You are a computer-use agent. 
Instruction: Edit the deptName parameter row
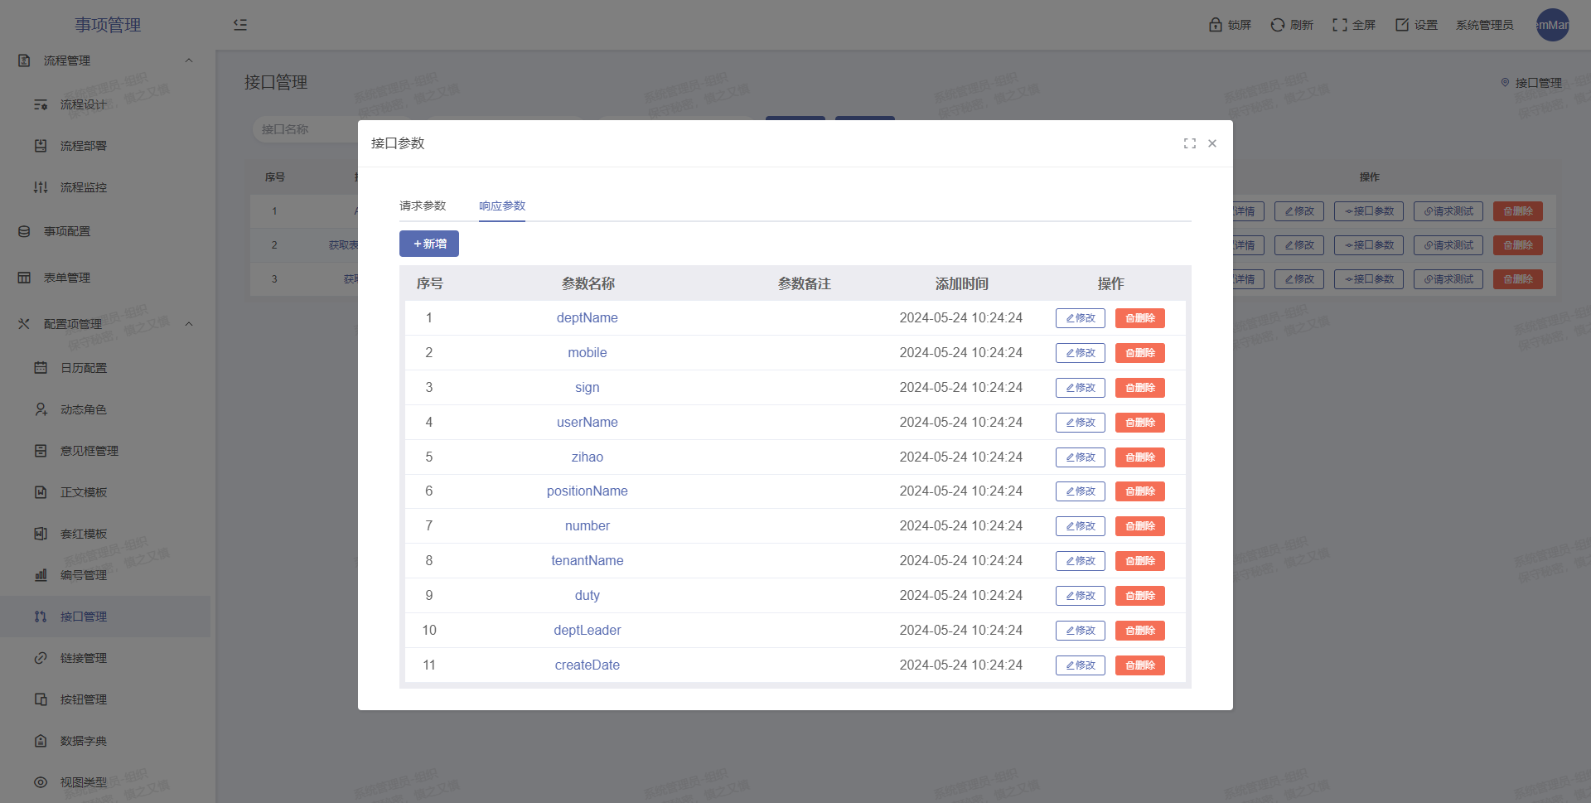click(1080, 318)
